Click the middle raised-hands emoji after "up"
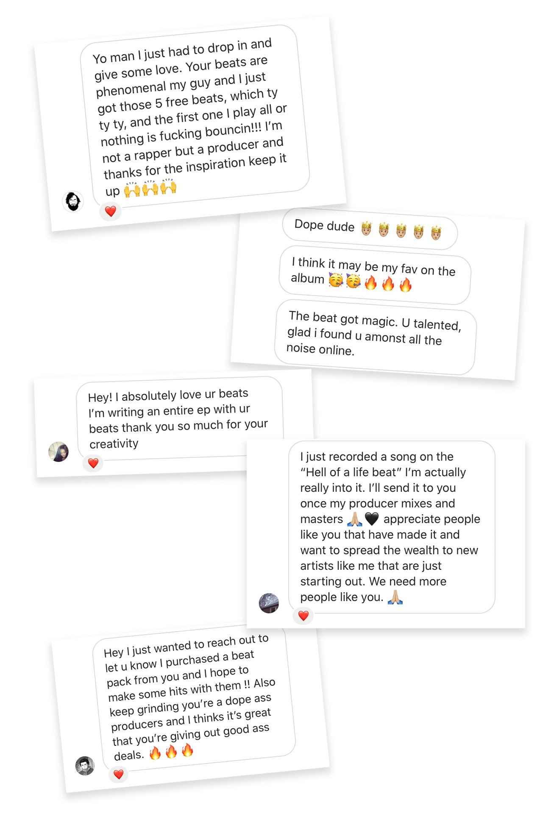The height and width of the screenshot is (814, 551). click(x=150, y=188)
